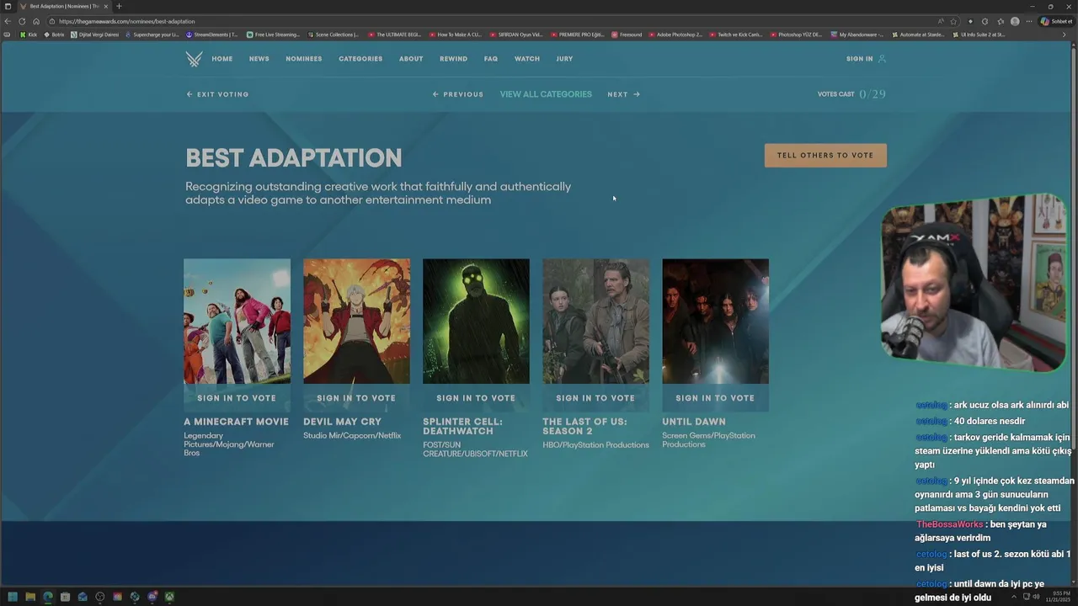Open the Botrix bookmark

click(54, 35)
